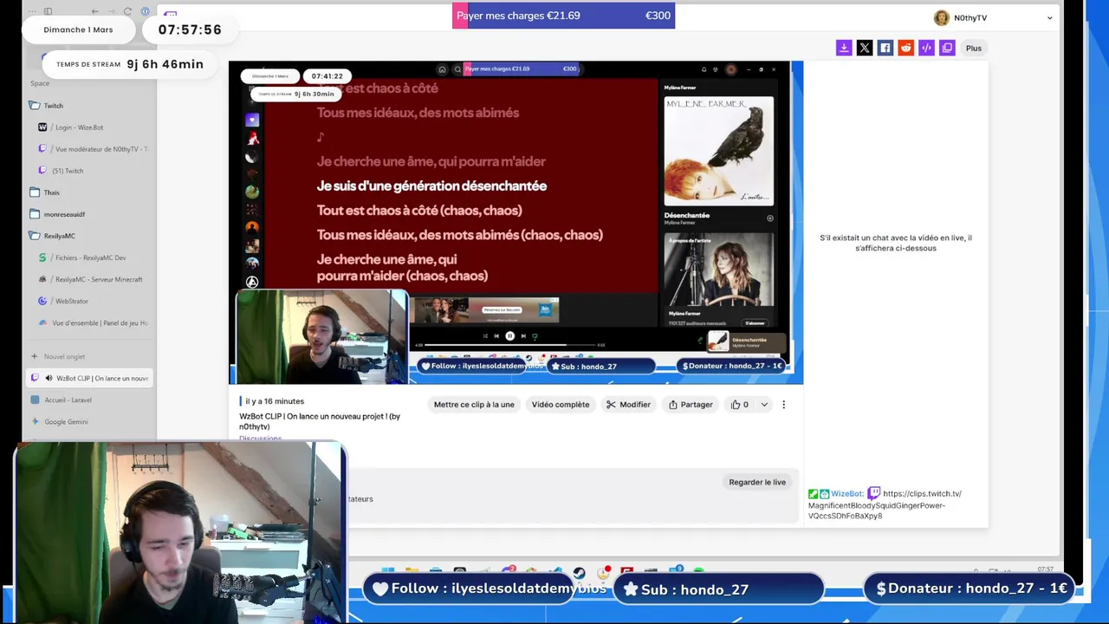Image resolution: width=1109 pixels, height=624 pixels.
Task: Like the clip with the thumbs-up icon
Action: (x=736, y=405)
